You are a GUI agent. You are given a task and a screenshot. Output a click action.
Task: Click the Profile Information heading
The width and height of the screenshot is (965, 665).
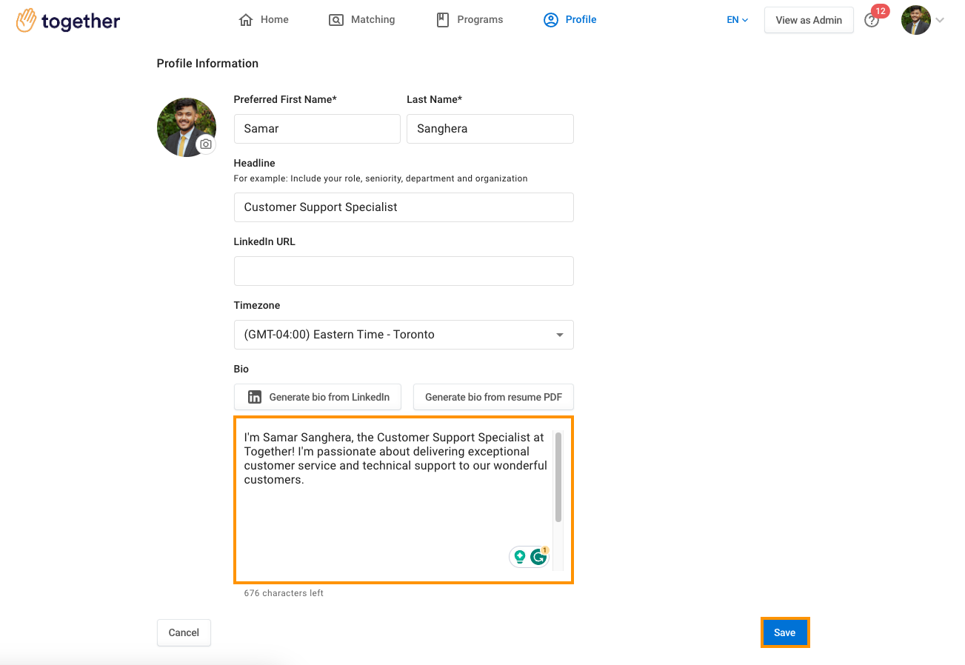click(x=207, y=64)
